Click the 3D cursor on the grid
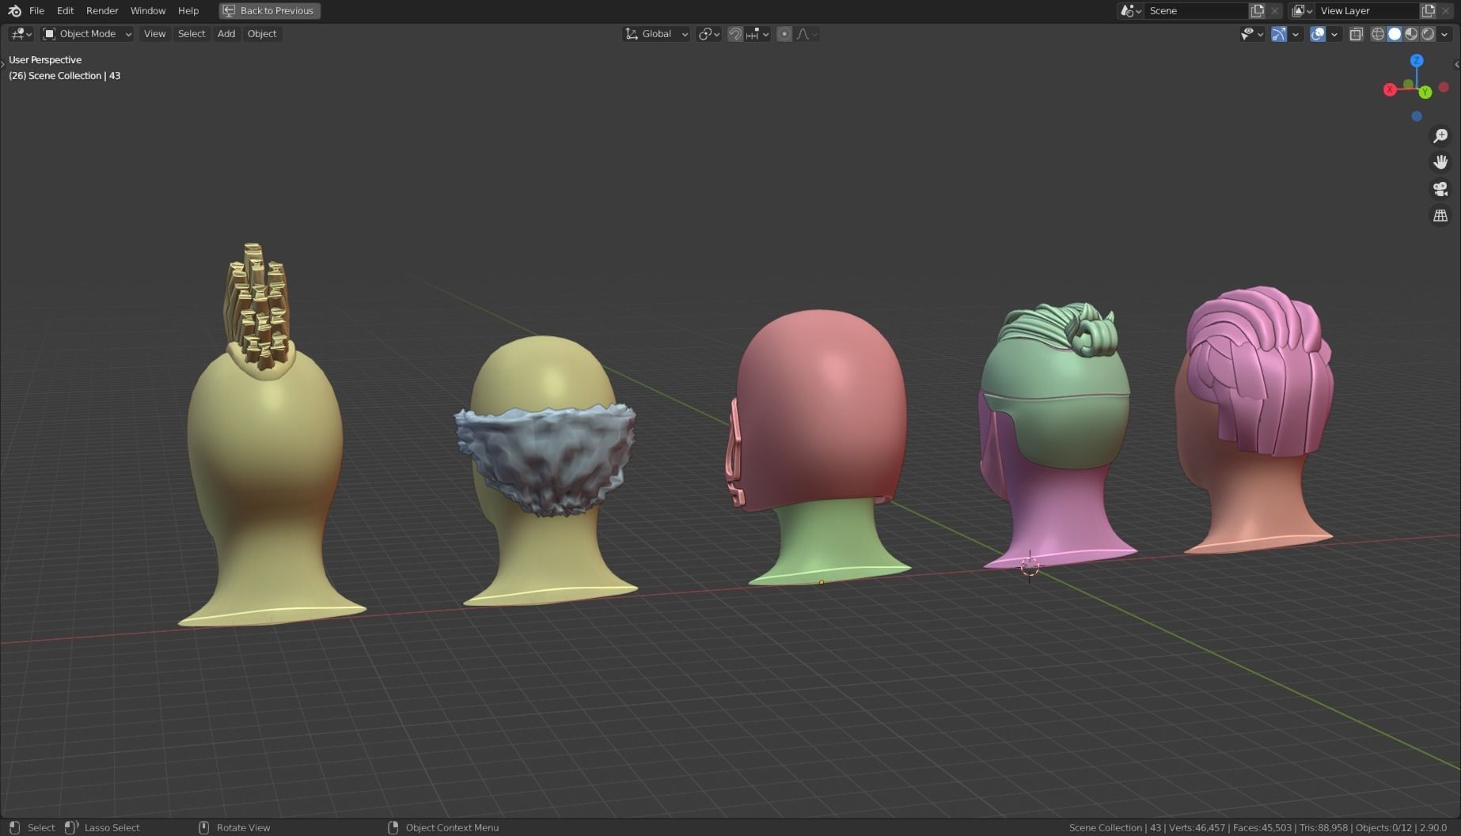This screenshot has width=1461, height=836. click(1030, 566)
